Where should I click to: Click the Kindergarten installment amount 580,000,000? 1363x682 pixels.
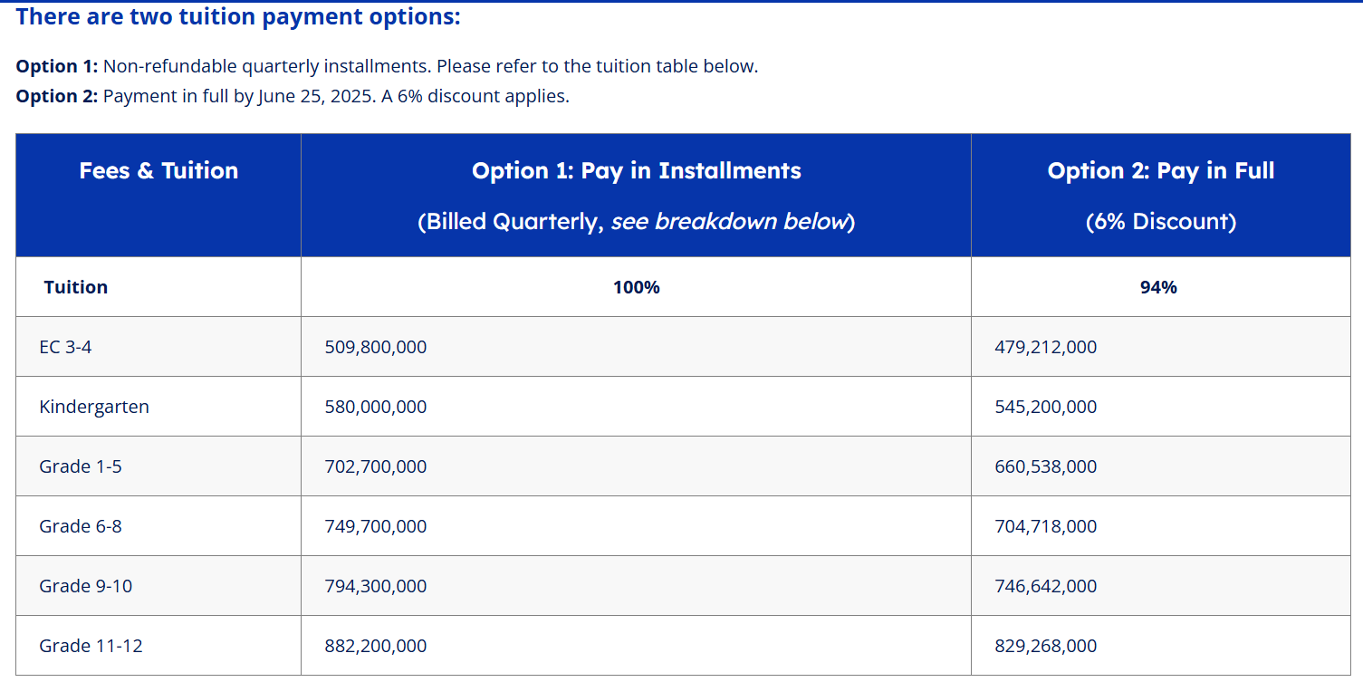(376, 407)
